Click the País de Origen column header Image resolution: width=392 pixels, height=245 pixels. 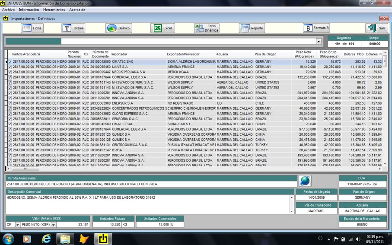tap(265, 54)
